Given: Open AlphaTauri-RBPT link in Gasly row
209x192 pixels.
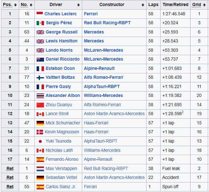Looking at the screenshot, I should coord(102,87).
